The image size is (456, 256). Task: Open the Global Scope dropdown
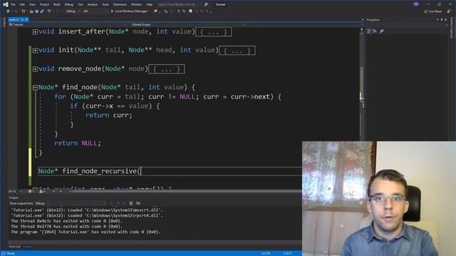(187, 25)
